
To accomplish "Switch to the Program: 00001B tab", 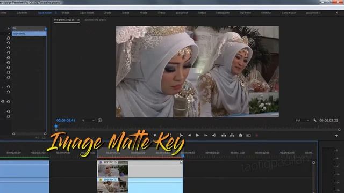I will click(64, 20).
